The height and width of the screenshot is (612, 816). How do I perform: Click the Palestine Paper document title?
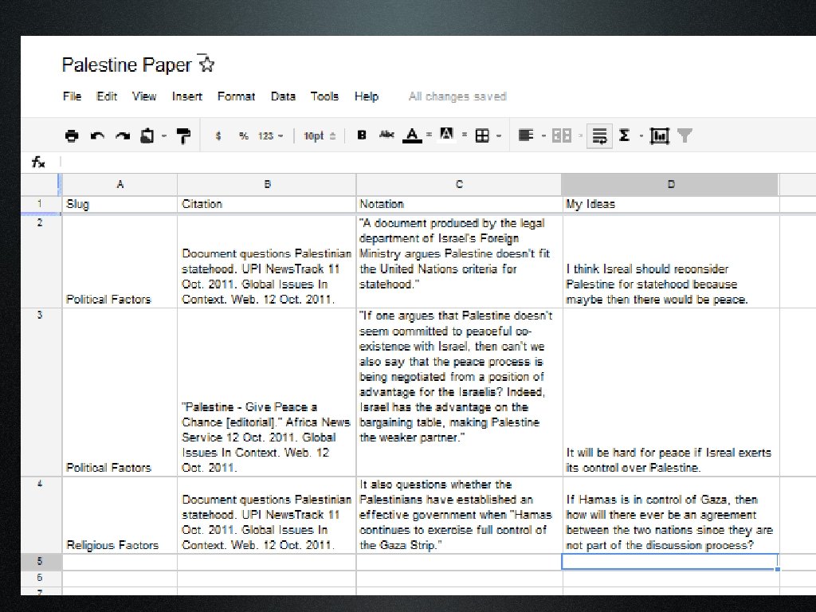point(127,65)
